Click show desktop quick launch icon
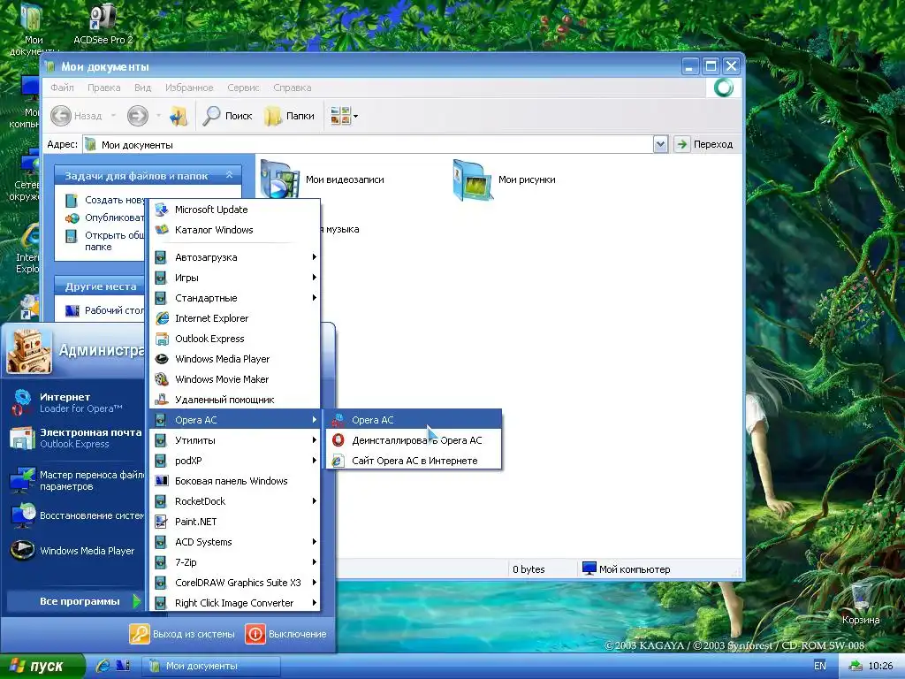This screenshot has height=679, width=905. pyautogui.click(x=123, y=666)
